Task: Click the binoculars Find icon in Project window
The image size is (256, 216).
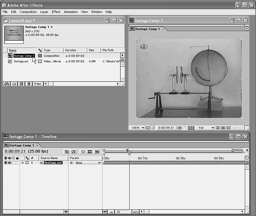Action: click(6, 84)
